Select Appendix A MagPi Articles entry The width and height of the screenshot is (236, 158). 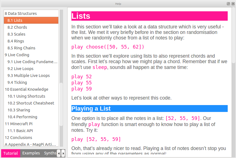coord(30,144)
